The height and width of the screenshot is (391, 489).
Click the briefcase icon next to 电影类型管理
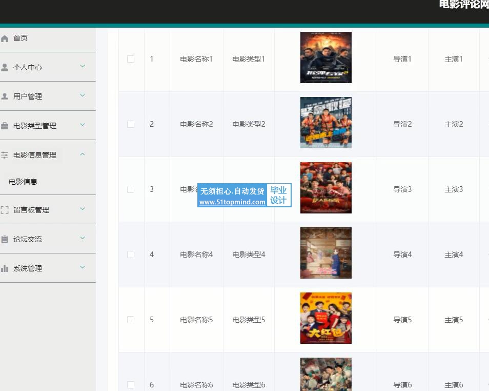click(x=5, y=126)
